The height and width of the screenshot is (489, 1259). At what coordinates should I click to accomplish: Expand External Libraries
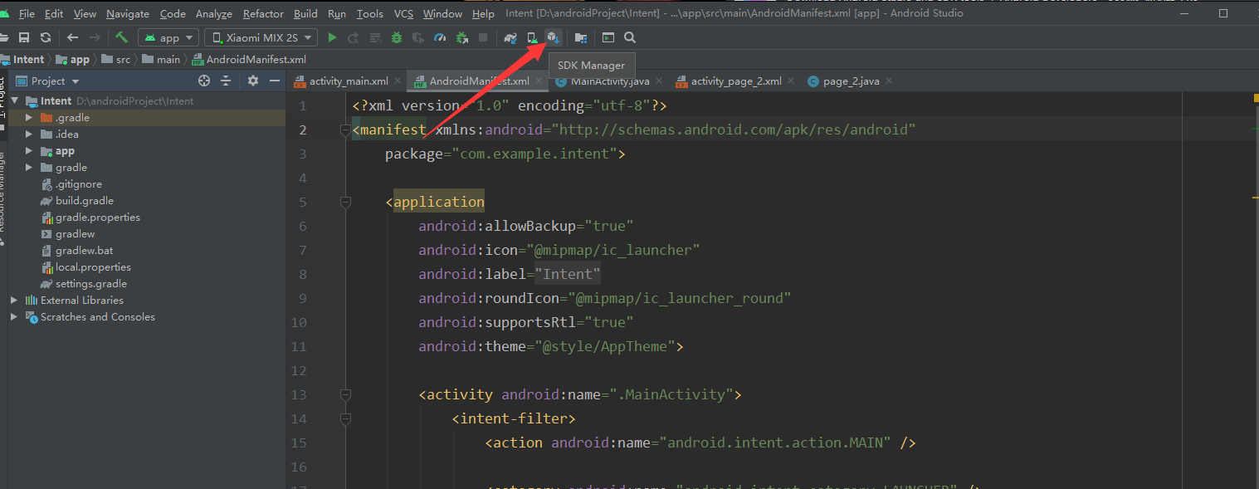[x=12, y=300]
